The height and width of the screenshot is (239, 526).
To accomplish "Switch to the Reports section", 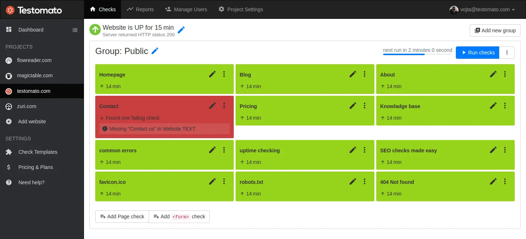I will [140, 9].
